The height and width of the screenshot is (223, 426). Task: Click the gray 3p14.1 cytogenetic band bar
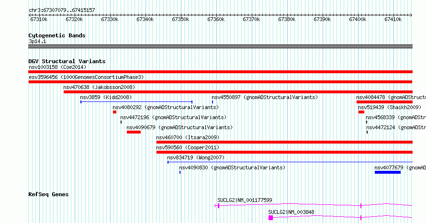click(x=220, y=46)
